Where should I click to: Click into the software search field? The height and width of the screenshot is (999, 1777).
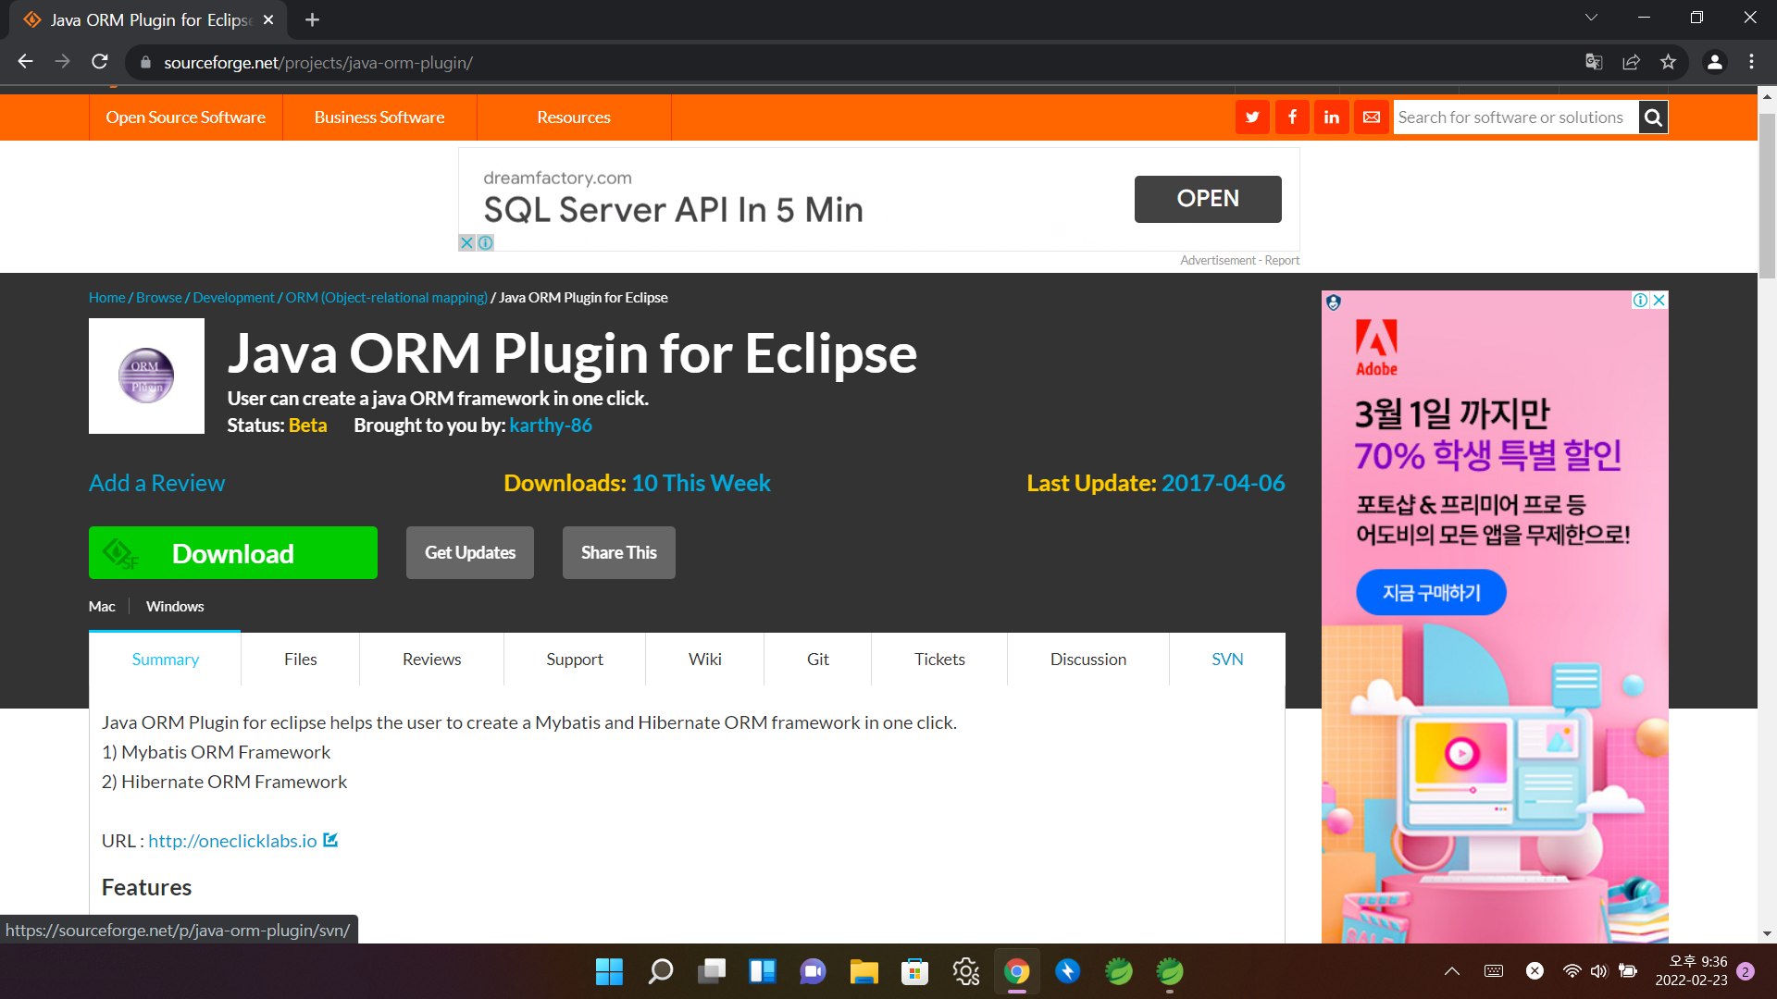coord(1514,117)
